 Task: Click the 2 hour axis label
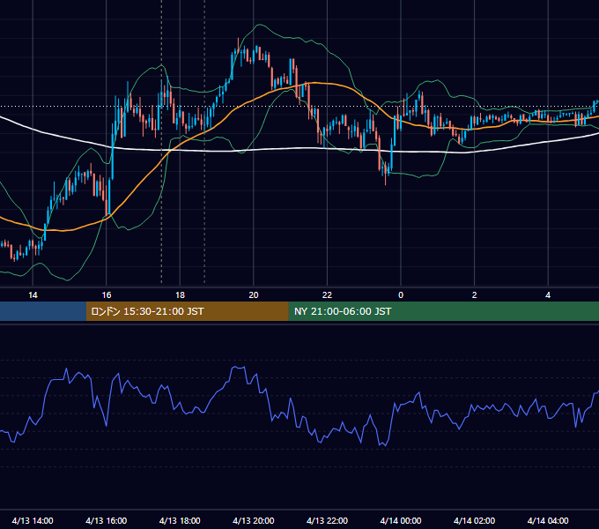475,295
